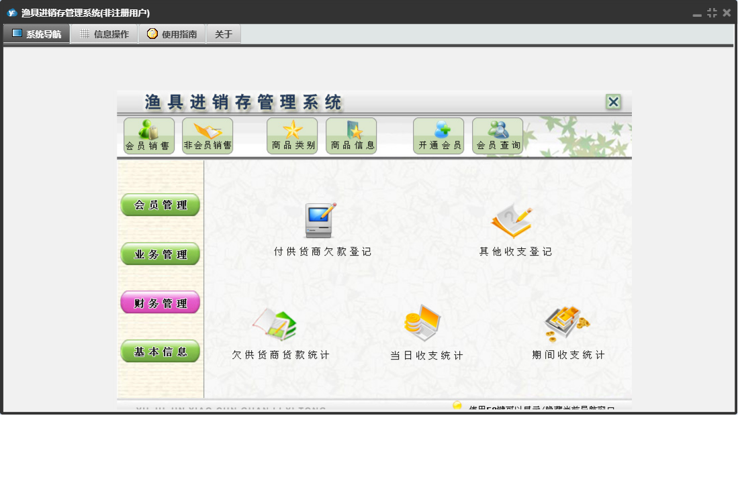The width and height of the screenshot is (738, 485).
Task: Open 信息操作 menu tab
Action: tap(105, 34)
